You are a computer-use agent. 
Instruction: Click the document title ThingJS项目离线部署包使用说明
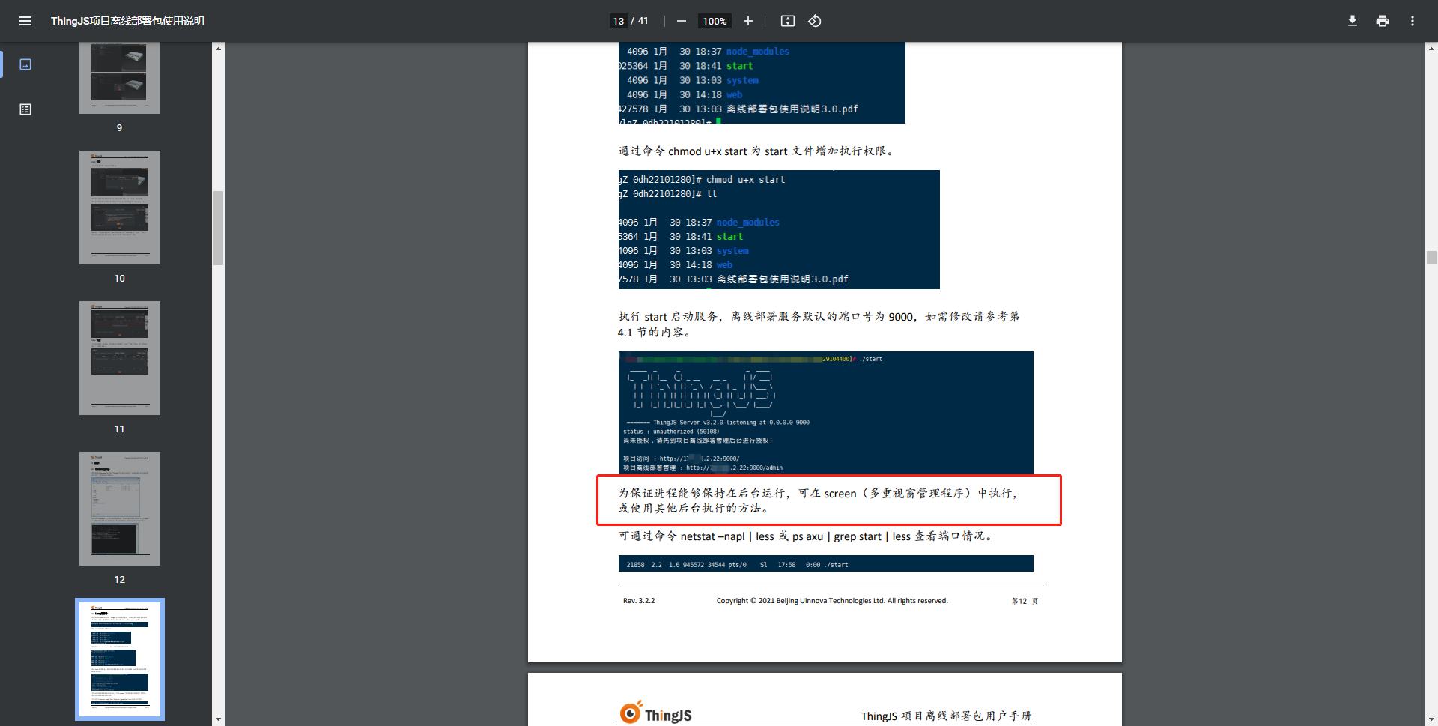(x=127, y=21)
